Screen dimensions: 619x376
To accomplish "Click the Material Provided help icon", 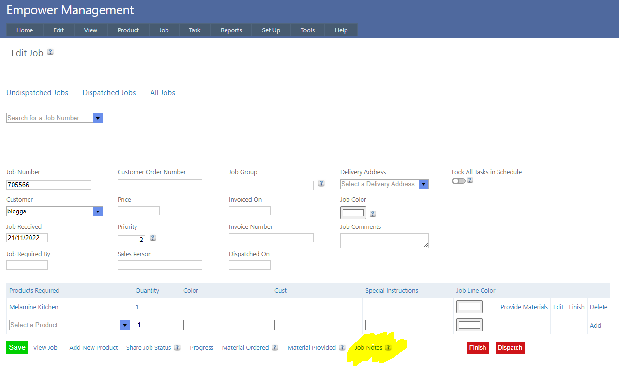I will pyautogui.click(x=342, y=347).
